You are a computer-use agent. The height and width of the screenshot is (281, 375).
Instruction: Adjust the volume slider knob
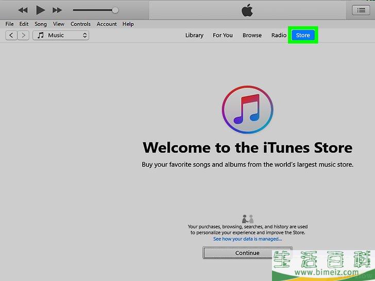[115, 10]
